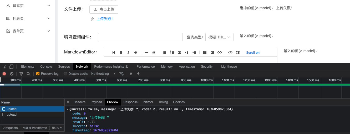
Task: Insert link in MarkdownEditor toolbar
Action: pos(220,52)
